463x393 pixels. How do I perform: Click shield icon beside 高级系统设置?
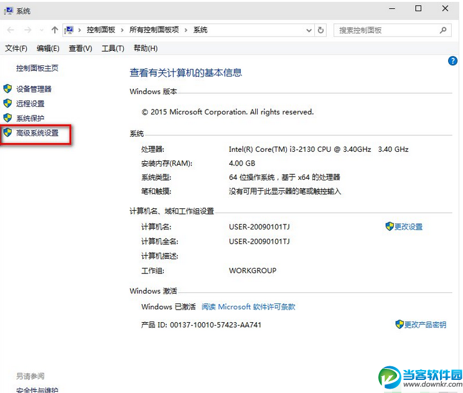7,132
